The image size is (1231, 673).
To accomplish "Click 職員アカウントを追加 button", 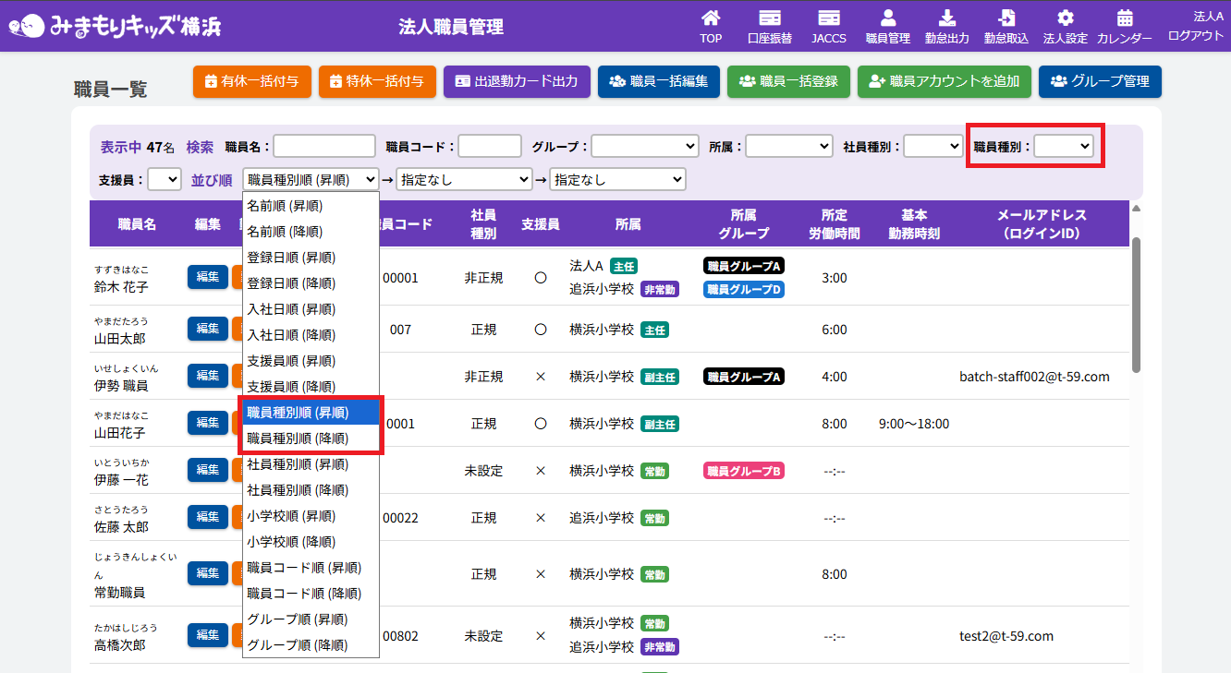I will pyautogui.click(x=944, y=81).
